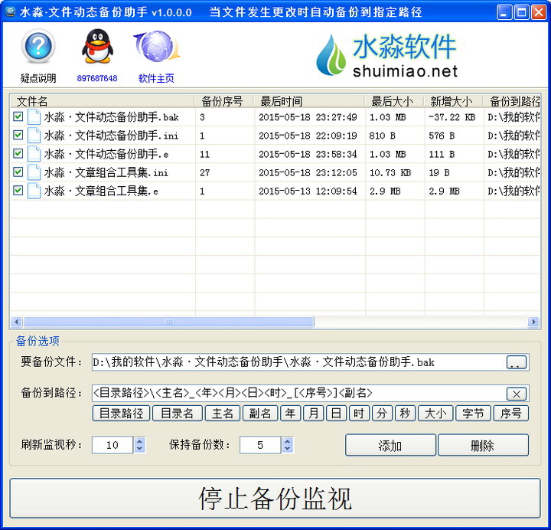Image resolution: width=551 pixels, height=530 pixels.
Task: Uncheck the 文章组合工具集.e row checkbox
Action: click(x=18, y=191)
